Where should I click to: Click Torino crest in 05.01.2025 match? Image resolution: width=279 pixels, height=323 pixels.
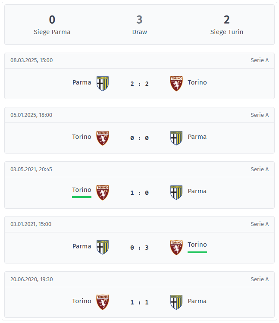point(103,138)
